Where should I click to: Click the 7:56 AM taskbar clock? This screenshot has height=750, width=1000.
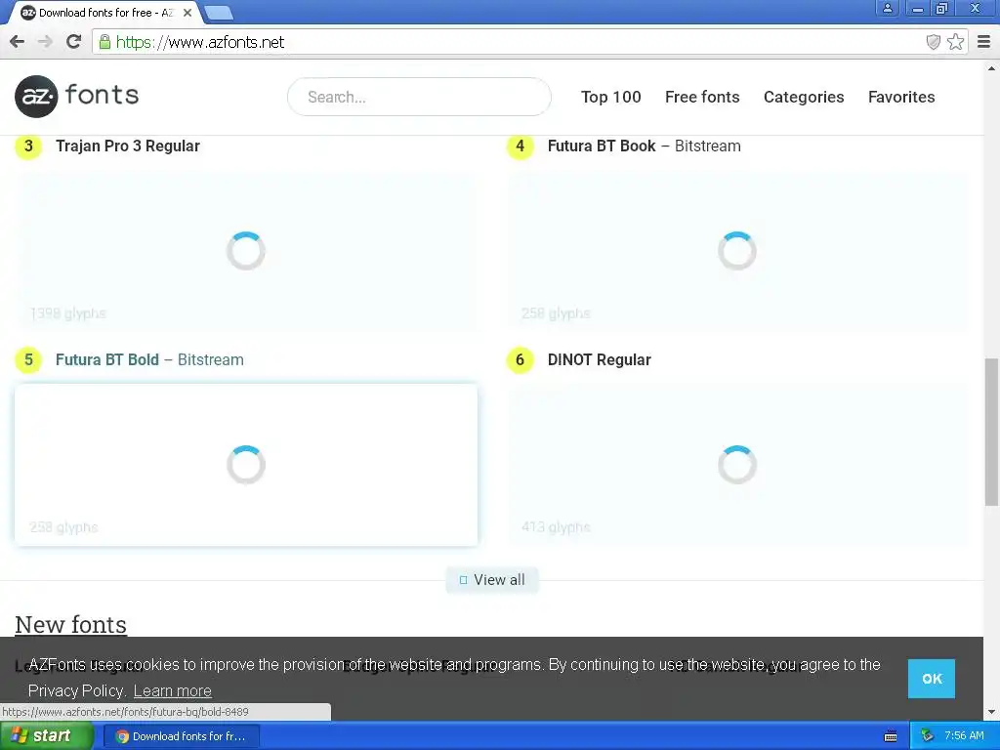coord(964,736)
